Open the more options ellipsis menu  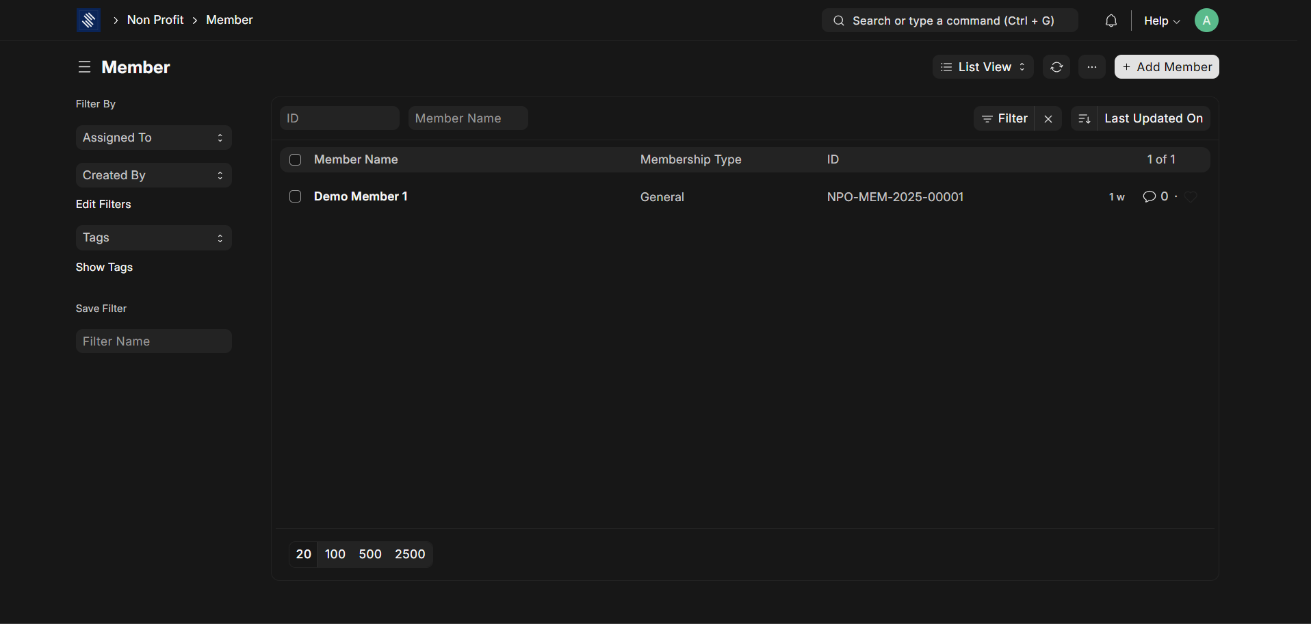pos(1091,66)
